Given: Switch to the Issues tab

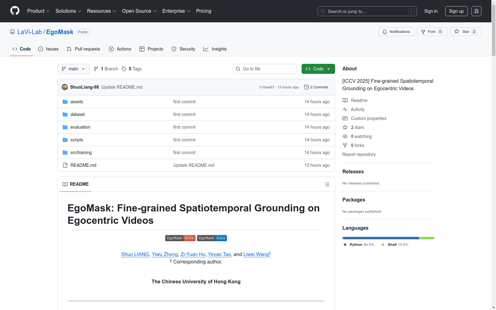Looking at the screenshot, I should pos(48,49).
